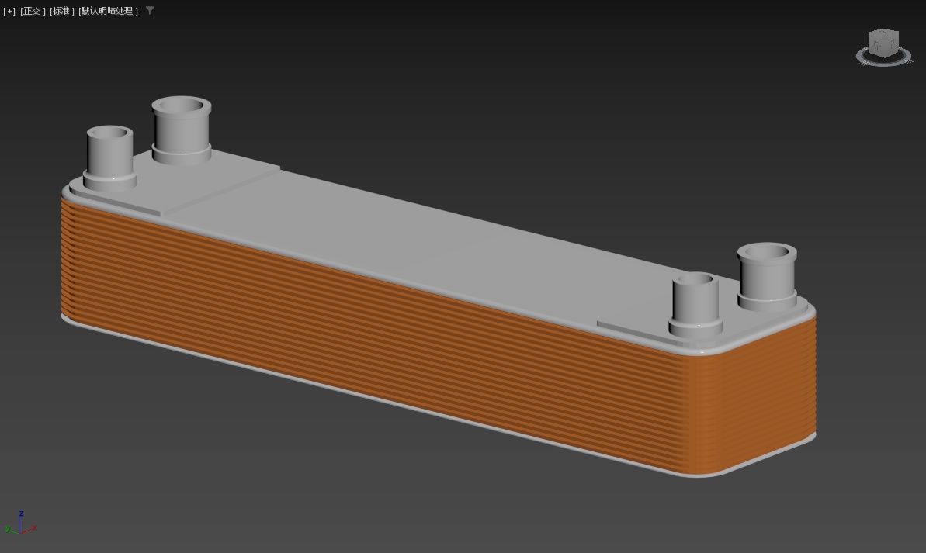Screen dimensions: 926x553
Task: Click the viewport filter funnel icon
Action: coord(150,11)
